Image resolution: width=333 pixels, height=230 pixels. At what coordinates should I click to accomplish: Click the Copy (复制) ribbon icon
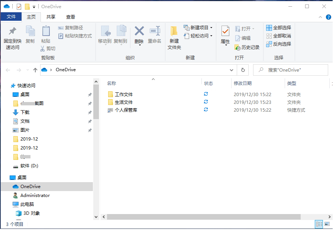pyautogui.click(x=30, y=31)
